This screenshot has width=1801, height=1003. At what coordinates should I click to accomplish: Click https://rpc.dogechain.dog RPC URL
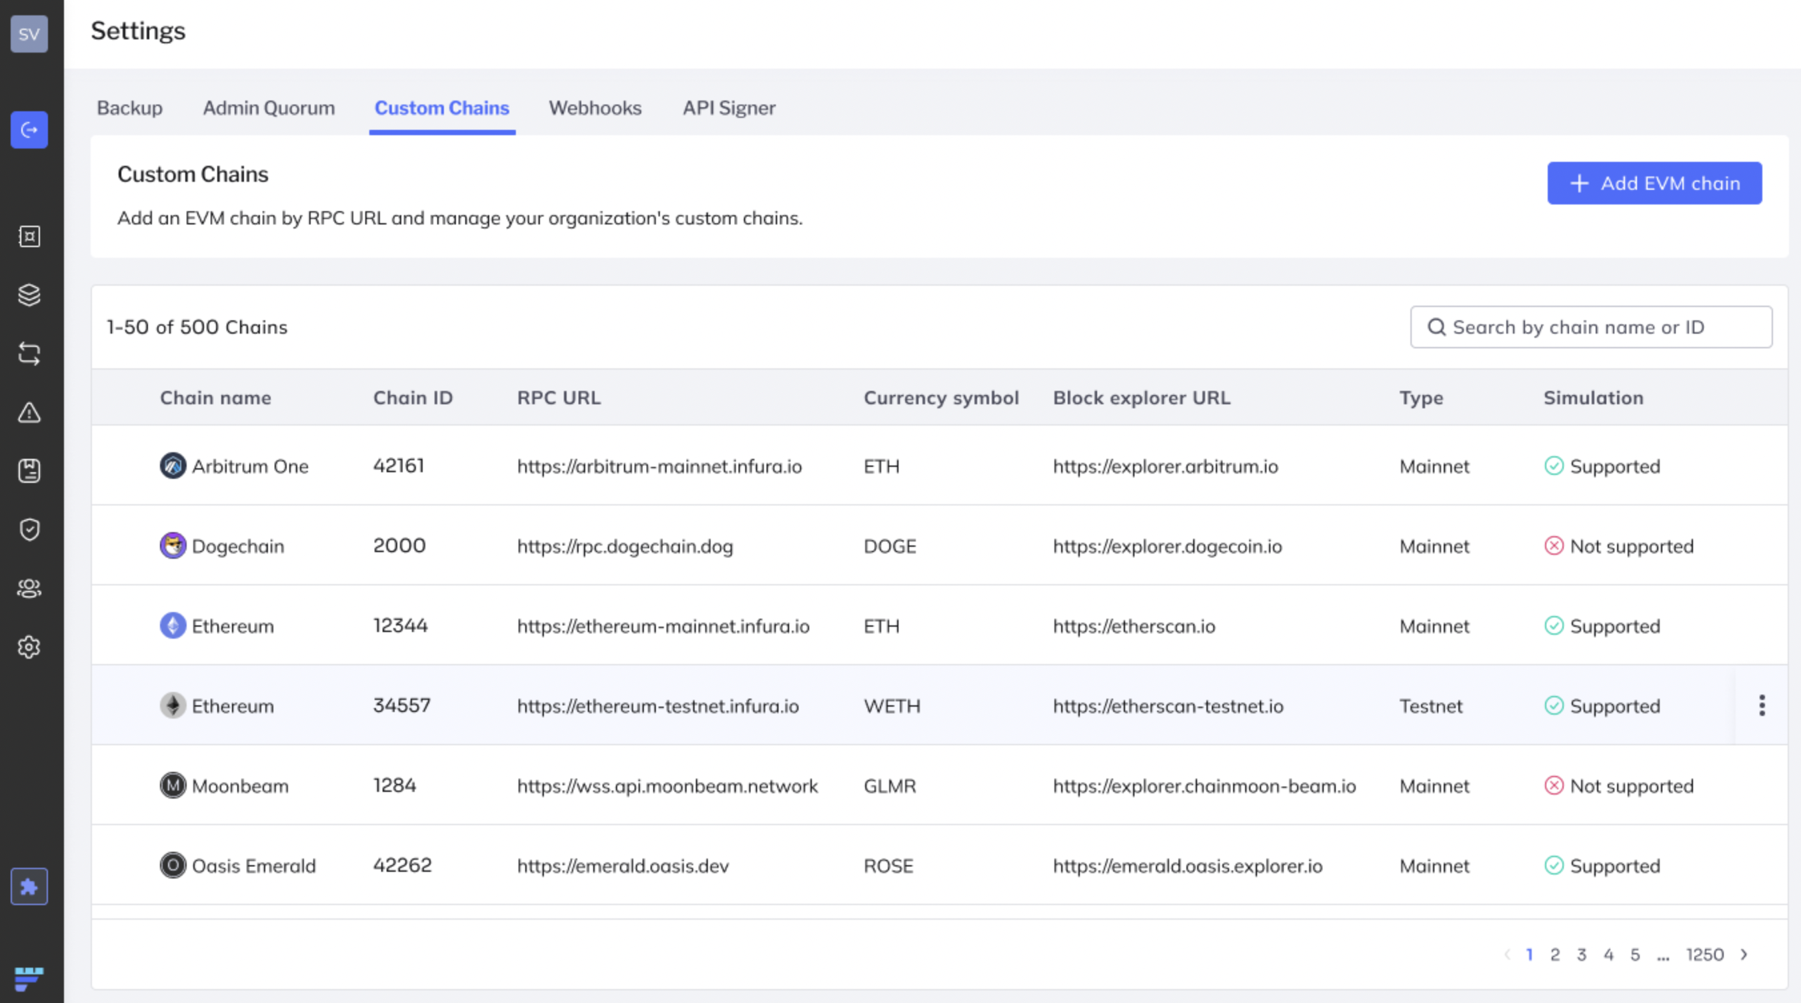625,546
